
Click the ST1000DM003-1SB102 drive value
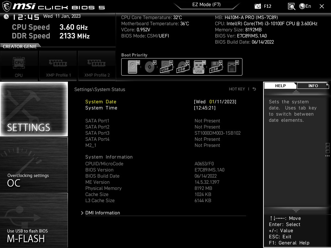pyautogui.click(x=218, y=133)
